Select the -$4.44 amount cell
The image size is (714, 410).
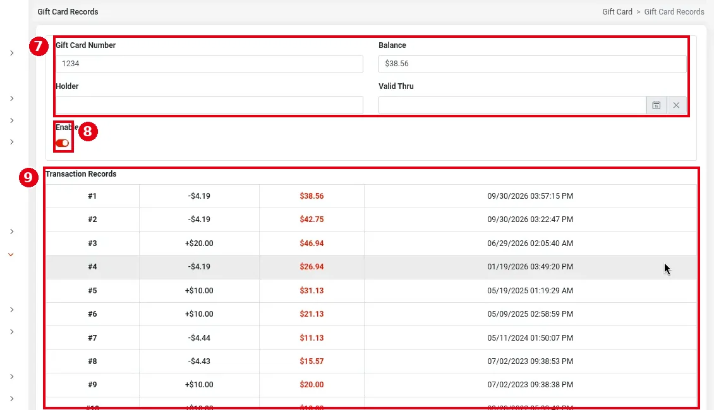tap(199, 337)
